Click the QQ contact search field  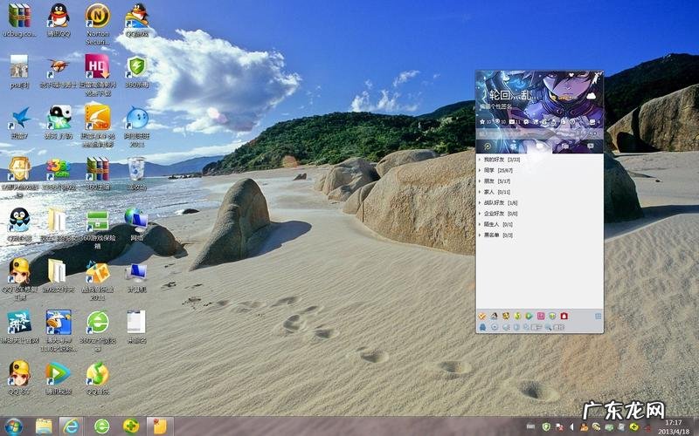[533, 134]
